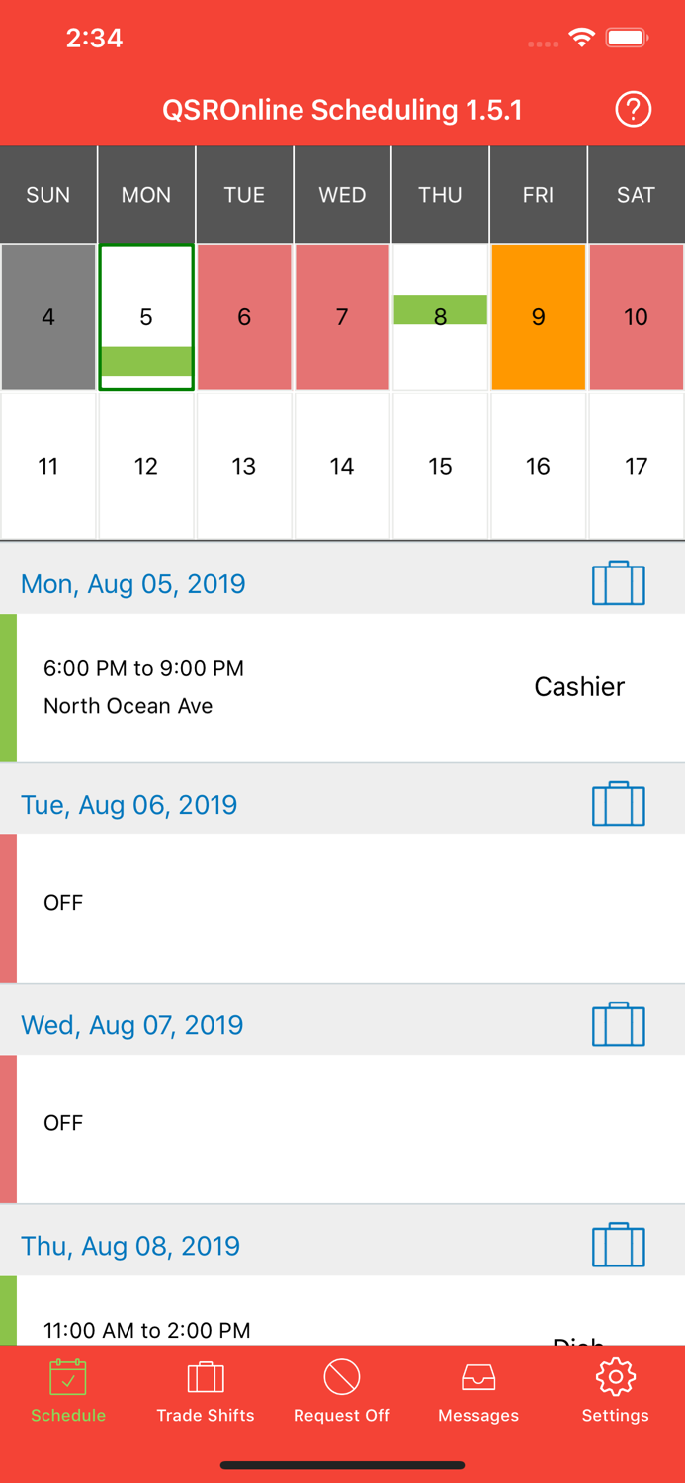This screenshot has width=685, height=1483.
Task: Open the Messages inbox icon
Action: pyautogui.click(x=478, y=1377)
